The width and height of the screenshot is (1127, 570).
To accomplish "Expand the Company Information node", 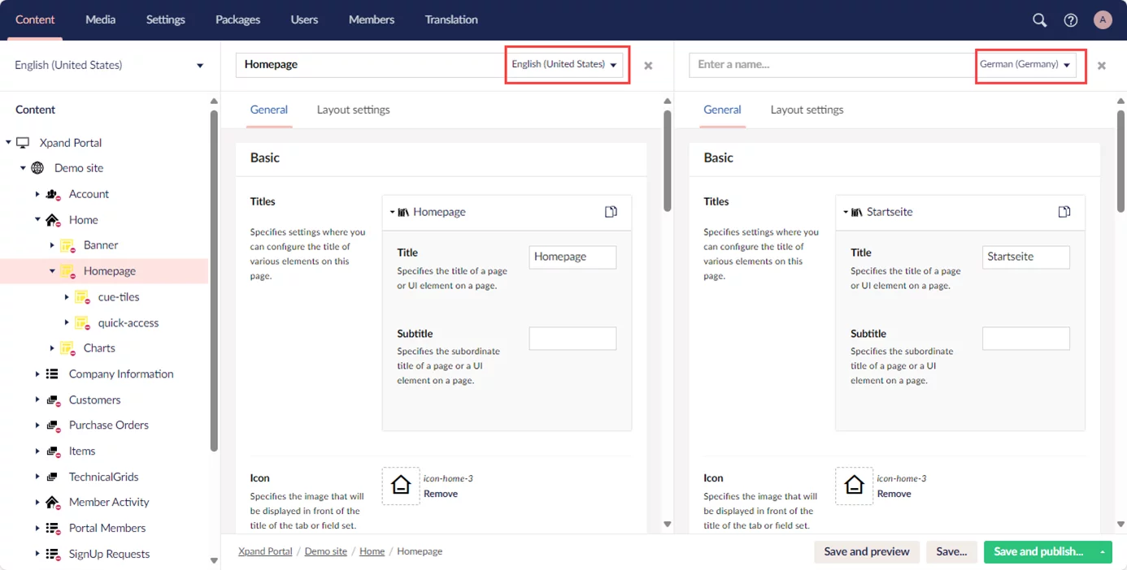I will coord(37,374).
